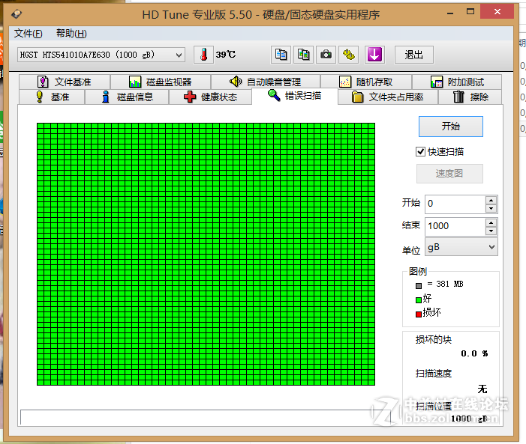Image resolution: width=526 pixels, height=444 pixels.
Task: Click the 速度图 button
Action: 449,174
